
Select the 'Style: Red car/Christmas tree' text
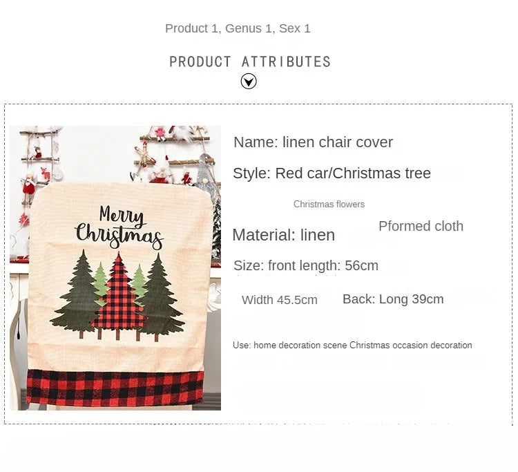(x=332, y=173)
